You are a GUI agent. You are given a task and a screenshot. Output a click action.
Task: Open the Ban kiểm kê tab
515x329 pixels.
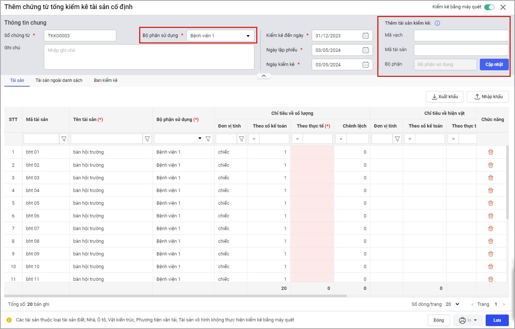point(105,80)
